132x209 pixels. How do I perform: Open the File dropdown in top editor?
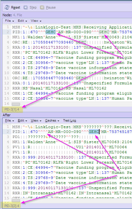click(x=10, y=21)
